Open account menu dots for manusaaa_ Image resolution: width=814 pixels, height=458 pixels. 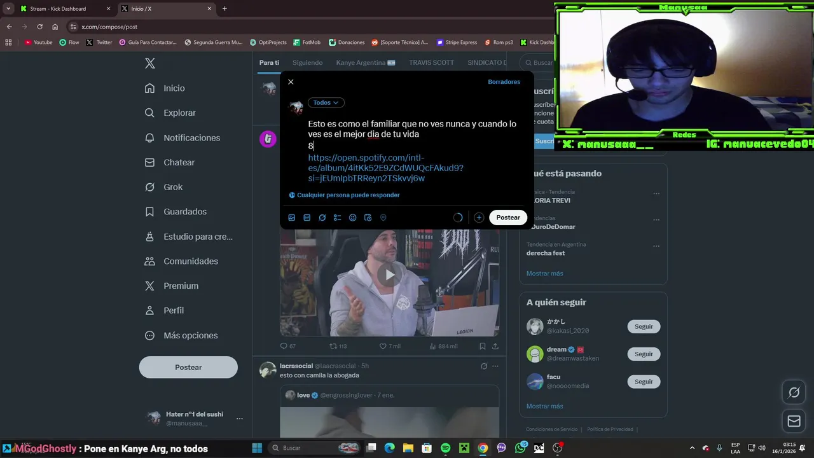click(240, 419)
